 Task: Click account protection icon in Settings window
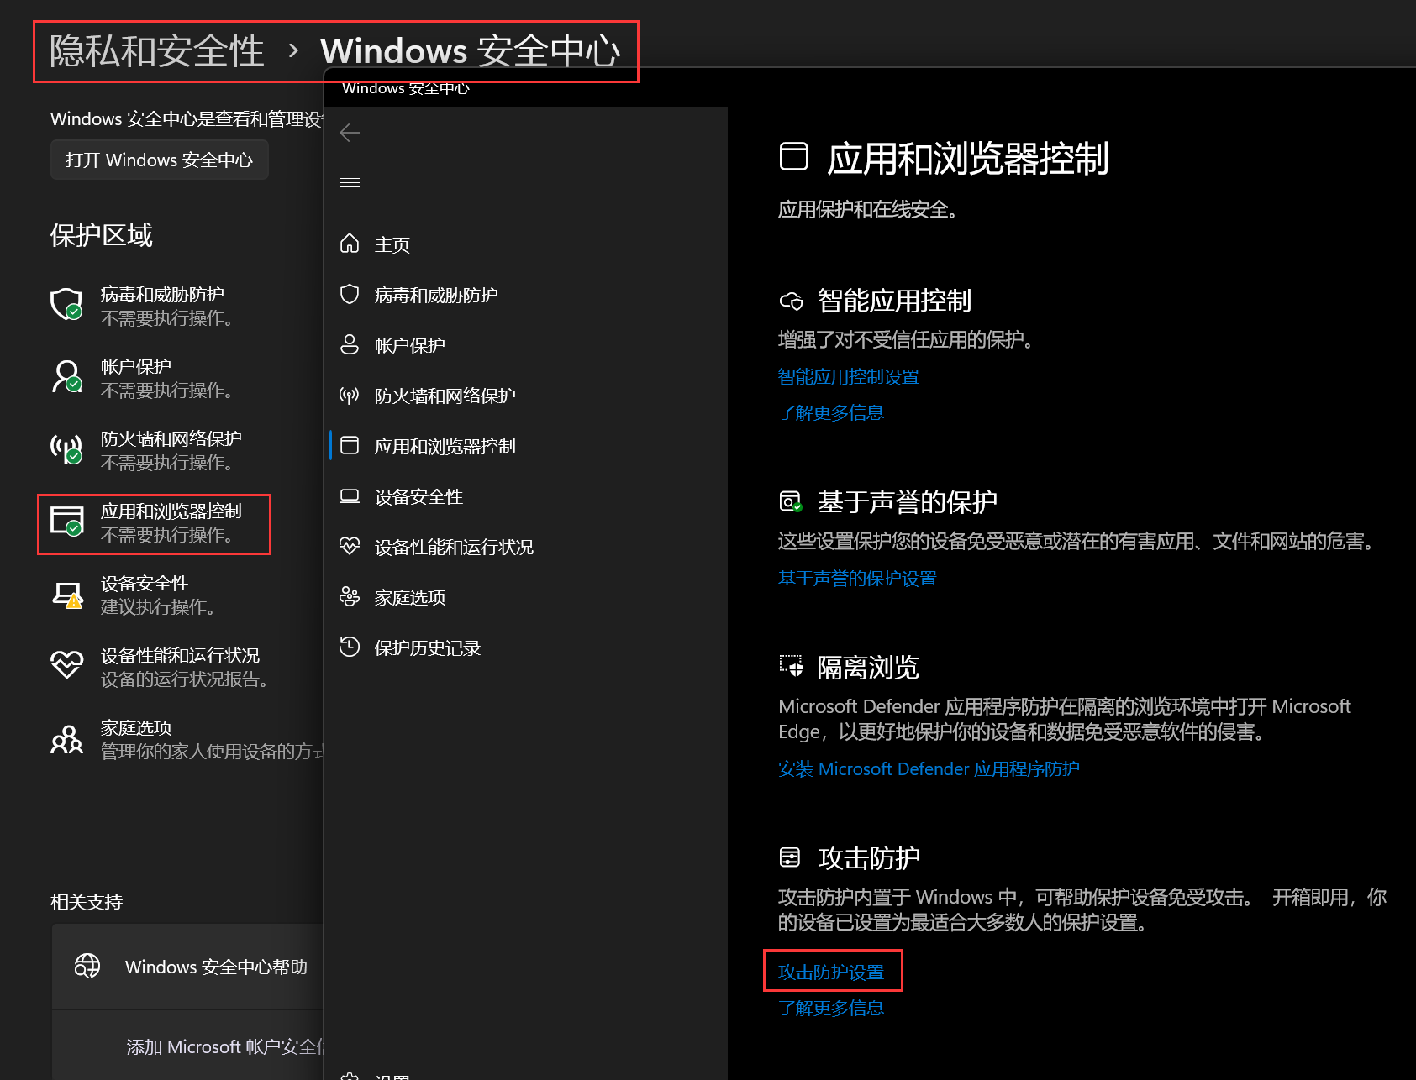pyautogui.click(x=66, y=376)
